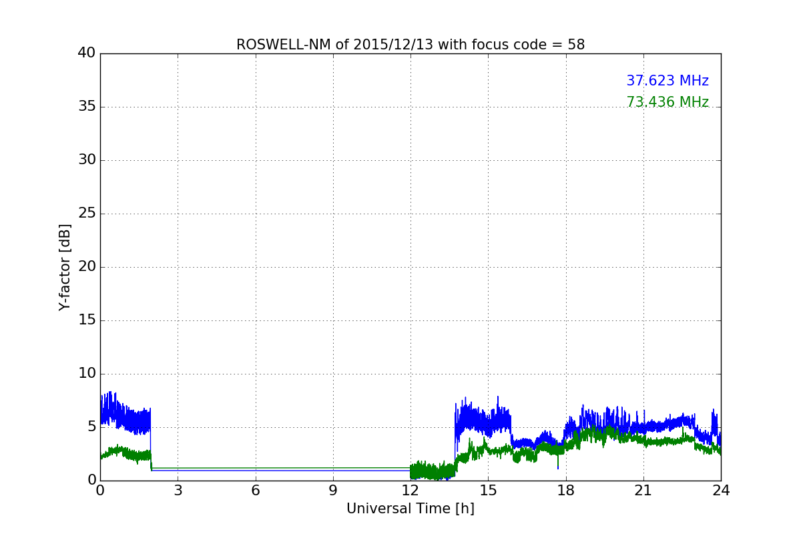Image resolution: width=801 pixels, height=534 pixels.
Task: Select the blue '37.623 MHz' legend label
Action: tap(667, 81)
